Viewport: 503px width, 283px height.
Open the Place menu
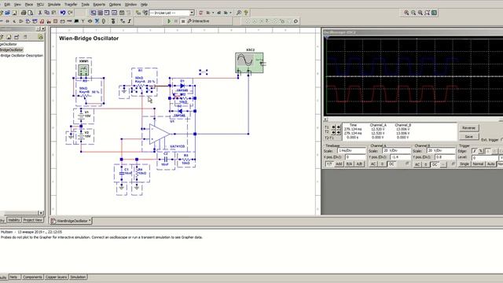coord(29,5)
